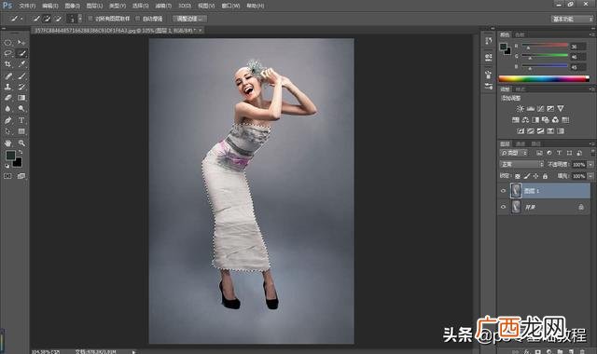The image size is (597, 354).
Task: Enable Sample All Layers checkbox
Action: 90,19
